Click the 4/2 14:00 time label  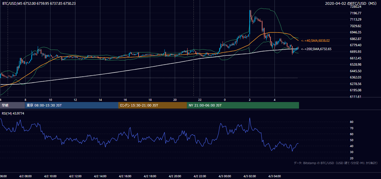tap(100, 176)
